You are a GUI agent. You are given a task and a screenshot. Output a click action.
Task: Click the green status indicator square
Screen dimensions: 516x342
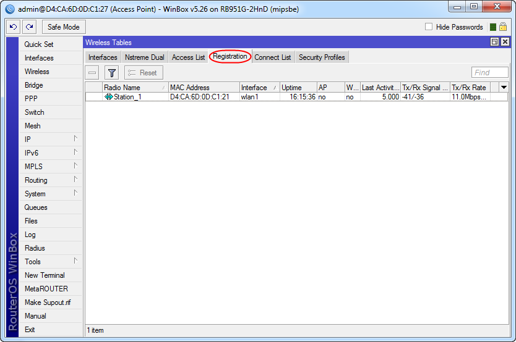pos(492,27)
